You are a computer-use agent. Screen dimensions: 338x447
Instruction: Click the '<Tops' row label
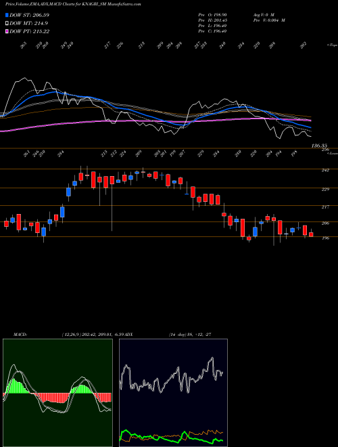333,45
